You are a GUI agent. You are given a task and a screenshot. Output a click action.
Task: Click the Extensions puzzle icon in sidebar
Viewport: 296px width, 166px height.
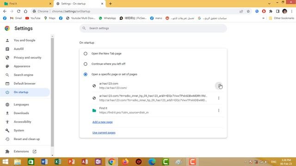point(7,152)
